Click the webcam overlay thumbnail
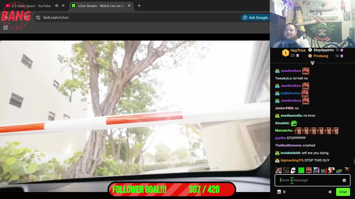The height and width of the screenshot is (199, 355). click(x=312, y=24)
